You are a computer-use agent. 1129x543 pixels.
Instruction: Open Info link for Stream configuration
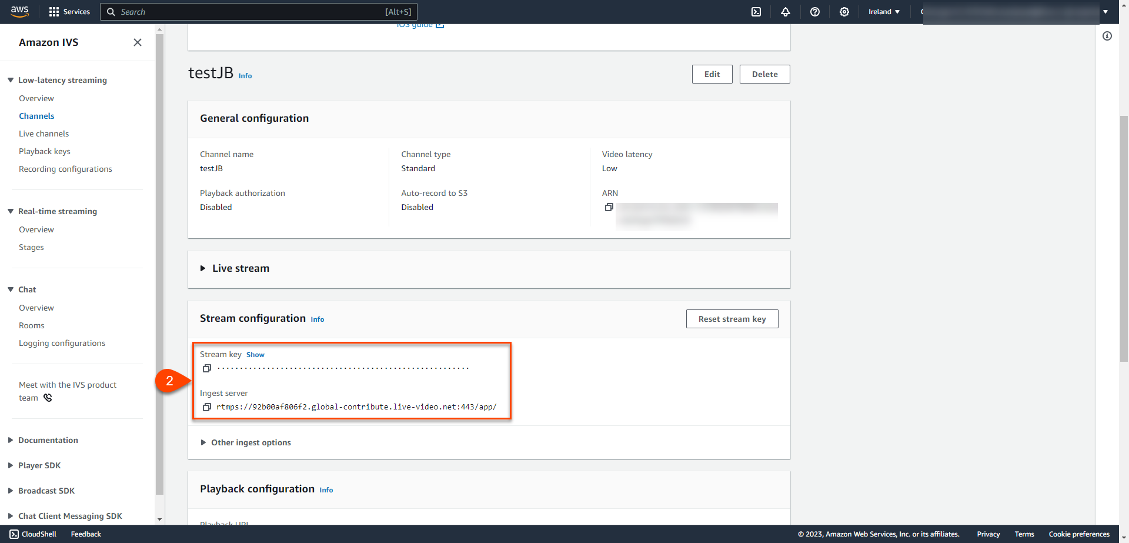pyautogui.click(x=318, y=319)
